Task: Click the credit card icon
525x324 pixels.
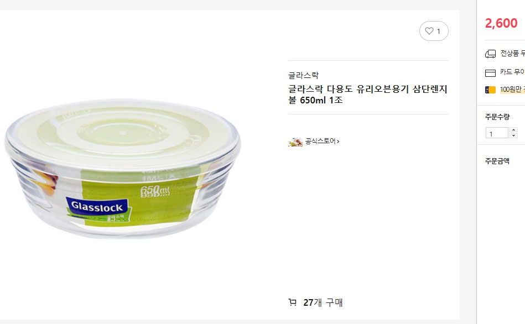Action: [x=491, y=73]
